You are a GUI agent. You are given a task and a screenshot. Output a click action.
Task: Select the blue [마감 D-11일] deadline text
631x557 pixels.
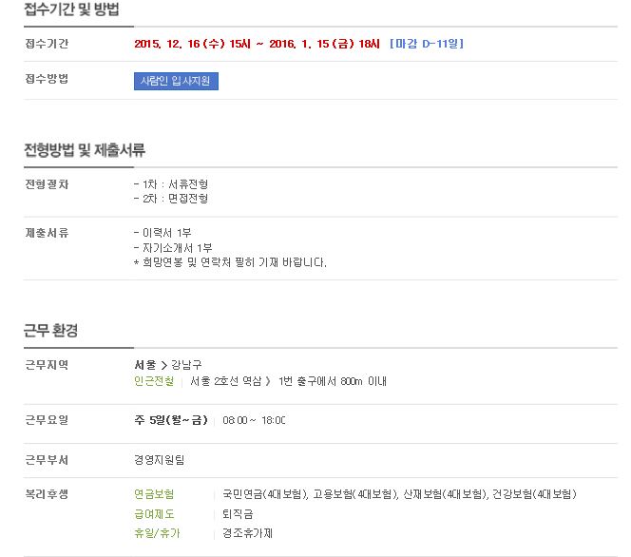point(427,44)
